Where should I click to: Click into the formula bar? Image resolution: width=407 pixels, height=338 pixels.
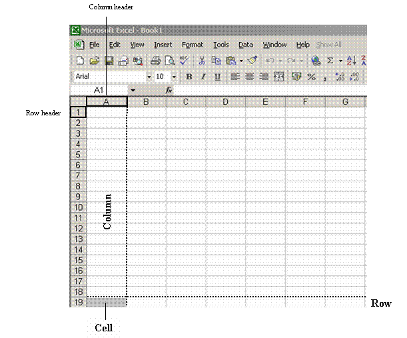[270, 91]
